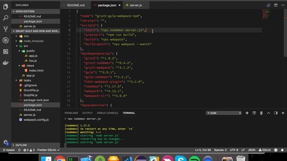Viewport: 287px width, 161px height.
Task: Click the feedback smiley in status bar
Action: (276, 150)
